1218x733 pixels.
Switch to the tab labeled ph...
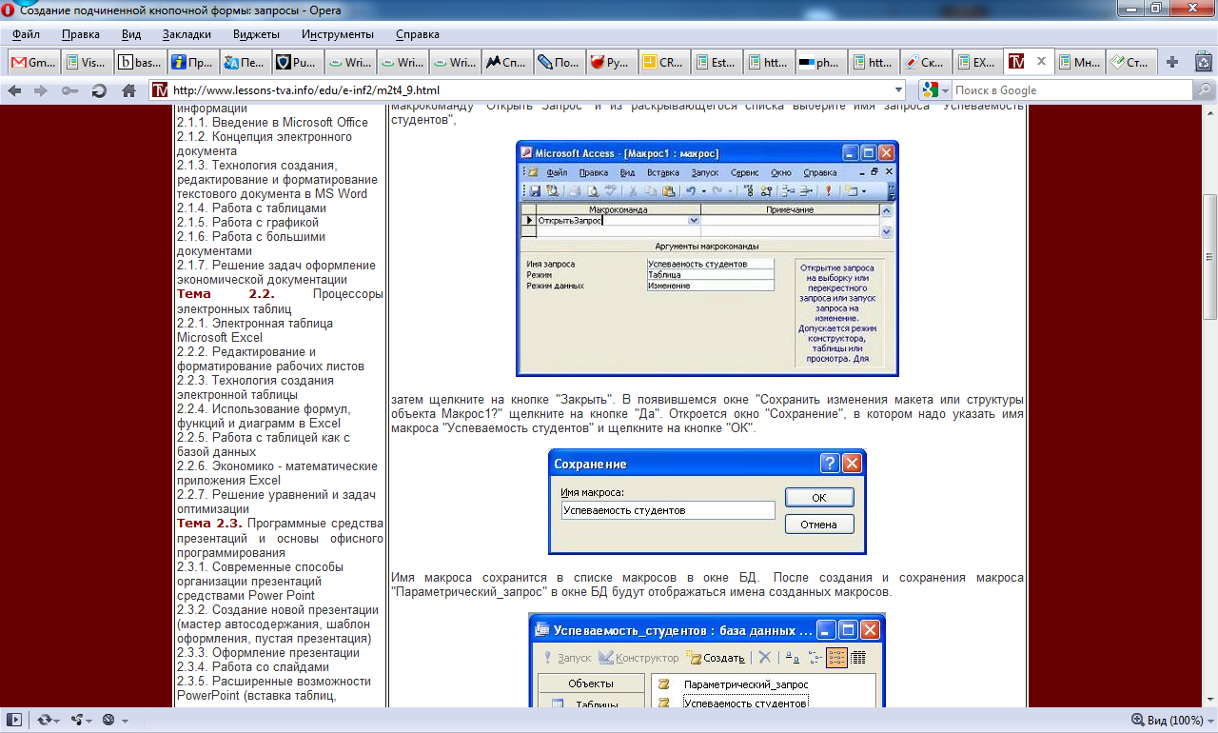tap(820, 63)
